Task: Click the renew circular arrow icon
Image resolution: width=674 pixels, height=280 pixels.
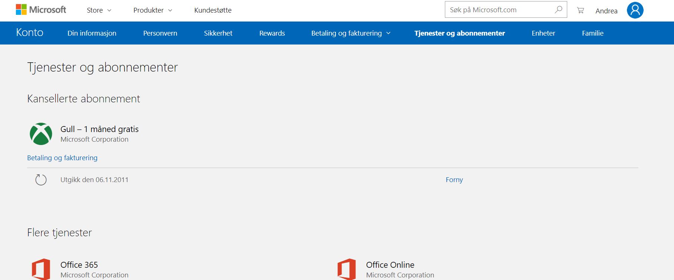Action: [41, 180]
